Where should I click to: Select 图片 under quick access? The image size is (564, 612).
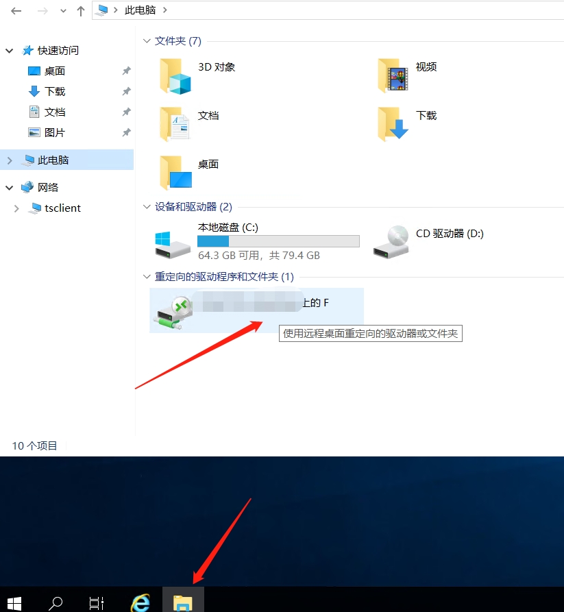pos(54,132)
